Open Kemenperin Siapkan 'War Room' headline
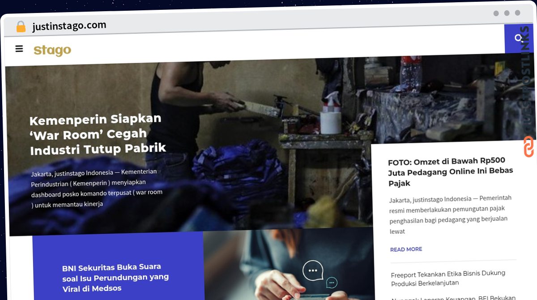537x300 pixels. click(x=98, y=134)
